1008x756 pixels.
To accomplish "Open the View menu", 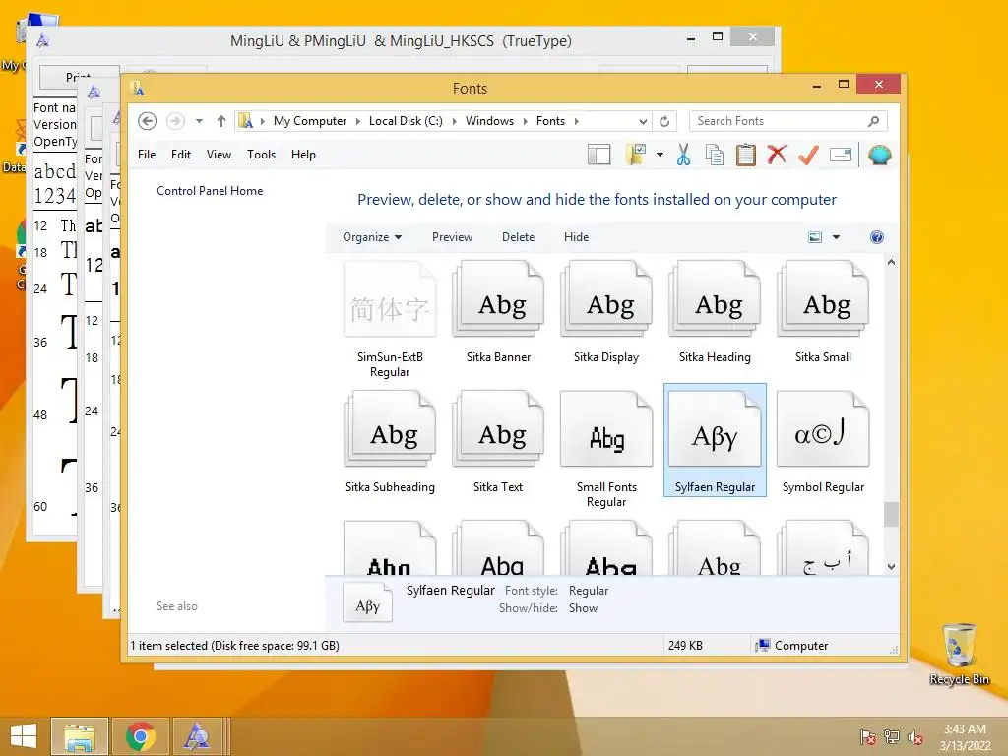I will 219,155.
